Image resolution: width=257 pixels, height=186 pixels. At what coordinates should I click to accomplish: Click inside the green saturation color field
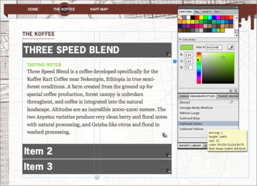pyautogui.click(x=218, y=68)
